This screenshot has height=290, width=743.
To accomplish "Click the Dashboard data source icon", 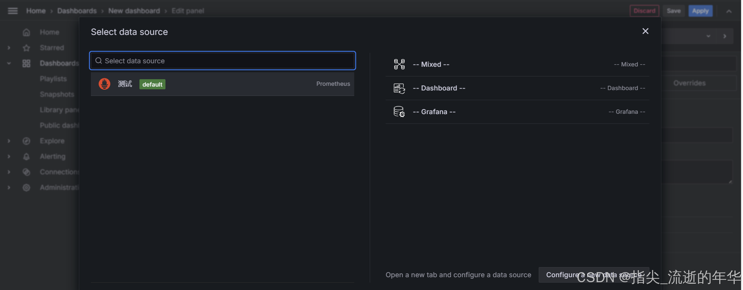I will pyautogui.click(x=399, y=88).
